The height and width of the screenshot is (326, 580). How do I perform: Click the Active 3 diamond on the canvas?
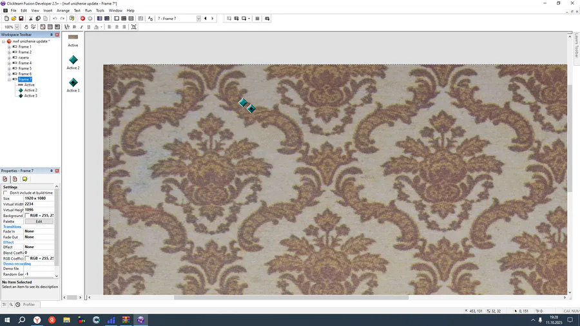(x=251, y=109)
